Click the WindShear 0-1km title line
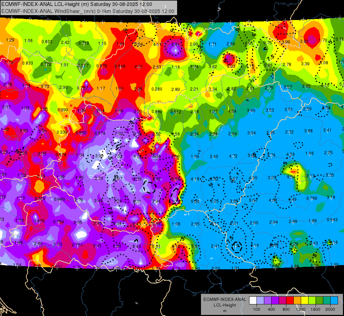This screenshot has height=316, width=344. click(88, 11)
